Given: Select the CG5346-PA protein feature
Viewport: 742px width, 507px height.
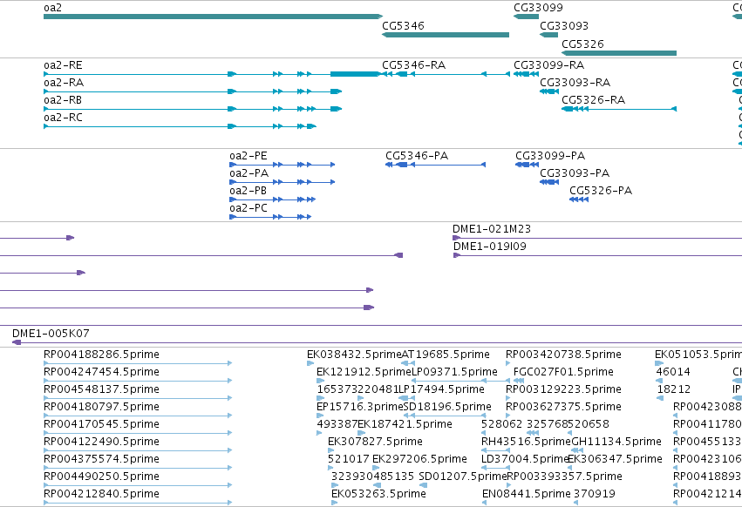Looking at the screenshot, I should (x=435, y=165).
